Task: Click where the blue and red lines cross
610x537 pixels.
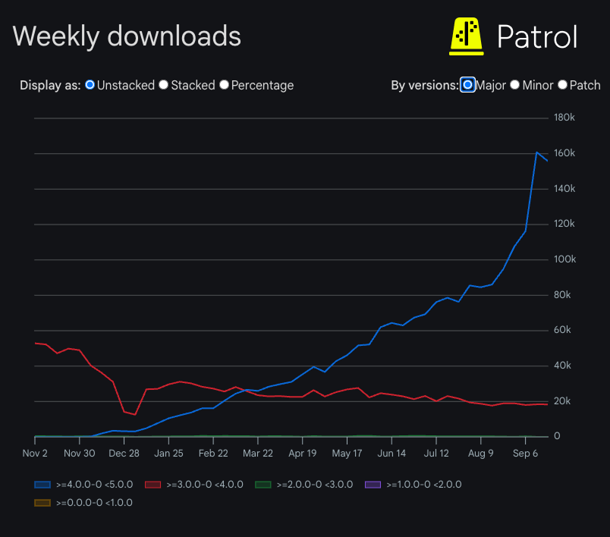Action: coord(246,390)
